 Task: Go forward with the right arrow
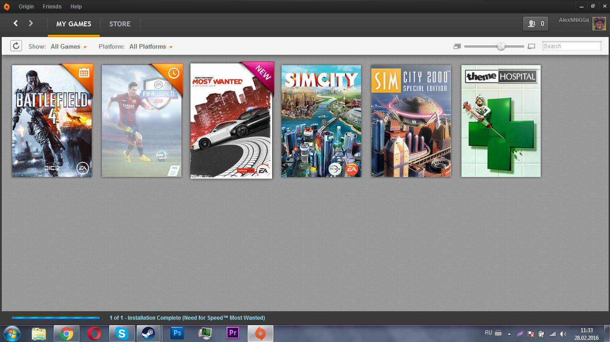(x=31, y=23)
